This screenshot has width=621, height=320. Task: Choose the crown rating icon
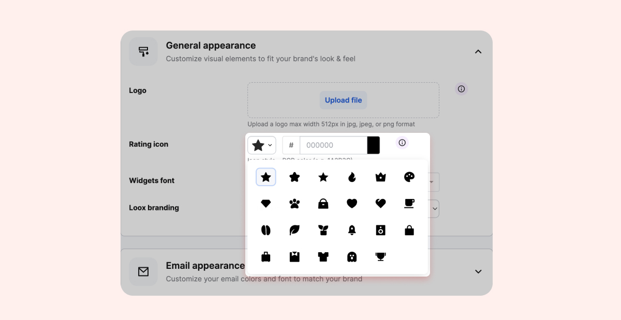coord(381,177)
